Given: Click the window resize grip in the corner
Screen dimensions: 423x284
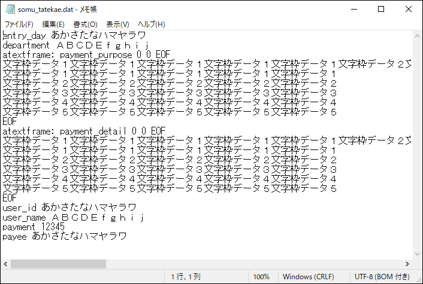Looking at the screenshot, I should 418,279.
